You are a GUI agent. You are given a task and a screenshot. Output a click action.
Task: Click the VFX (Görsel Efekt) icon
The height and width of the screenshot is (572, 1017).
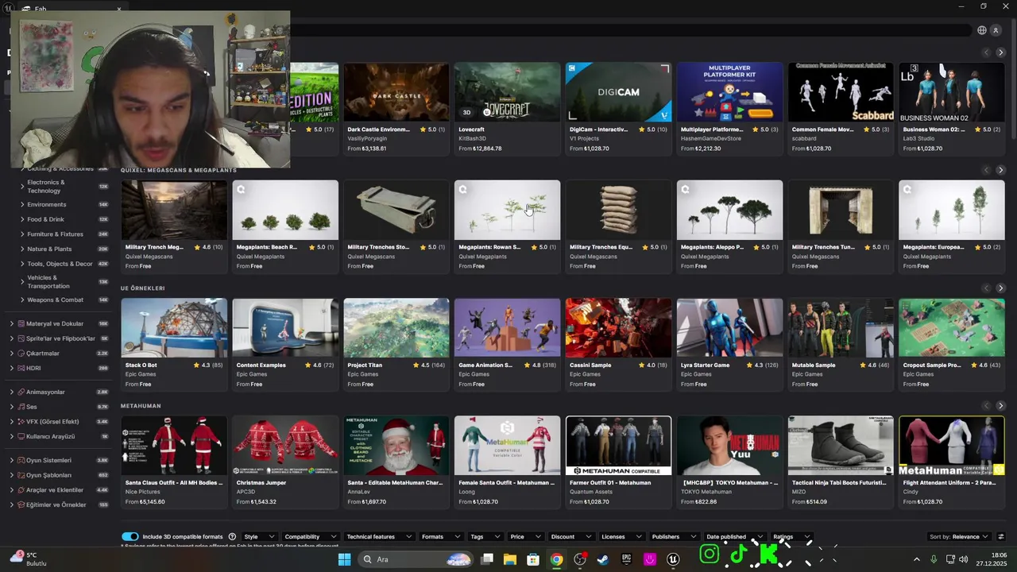pos(21,421)
